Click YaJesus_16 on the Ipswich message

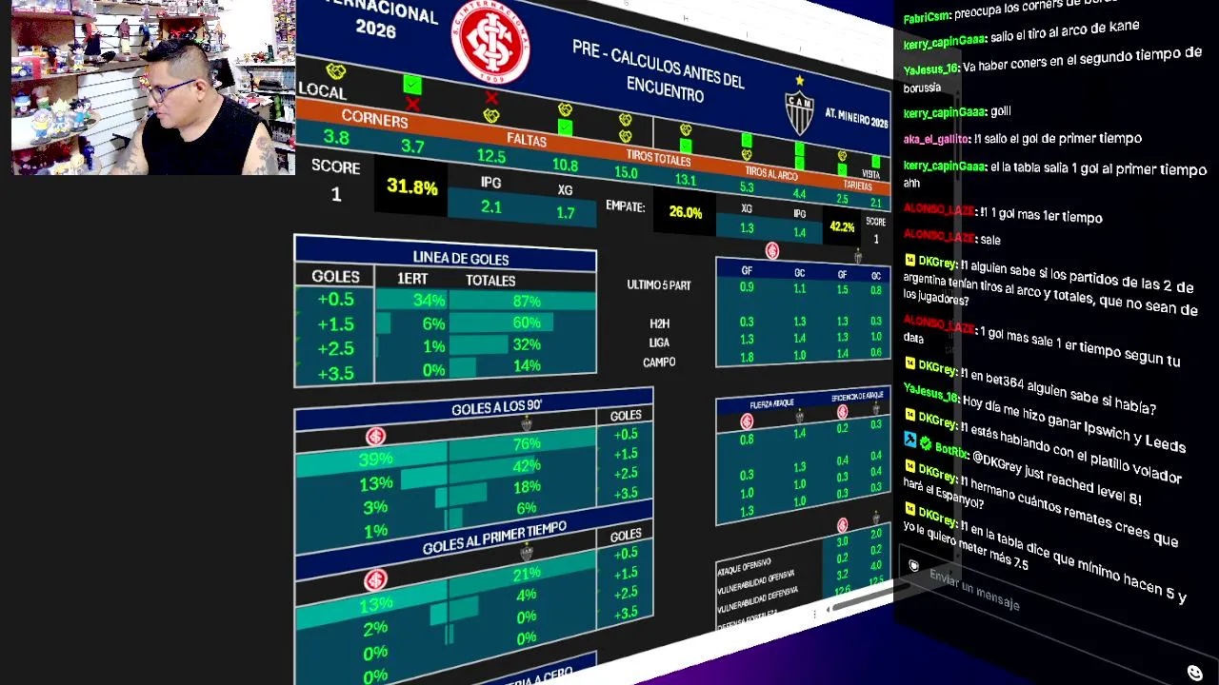[930, 394]
